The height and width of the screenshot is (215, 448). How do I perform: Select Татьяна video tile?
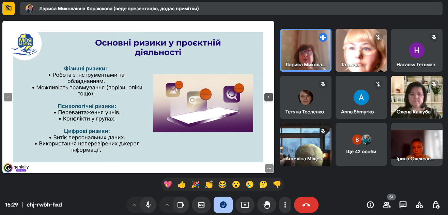pos(361,50)
